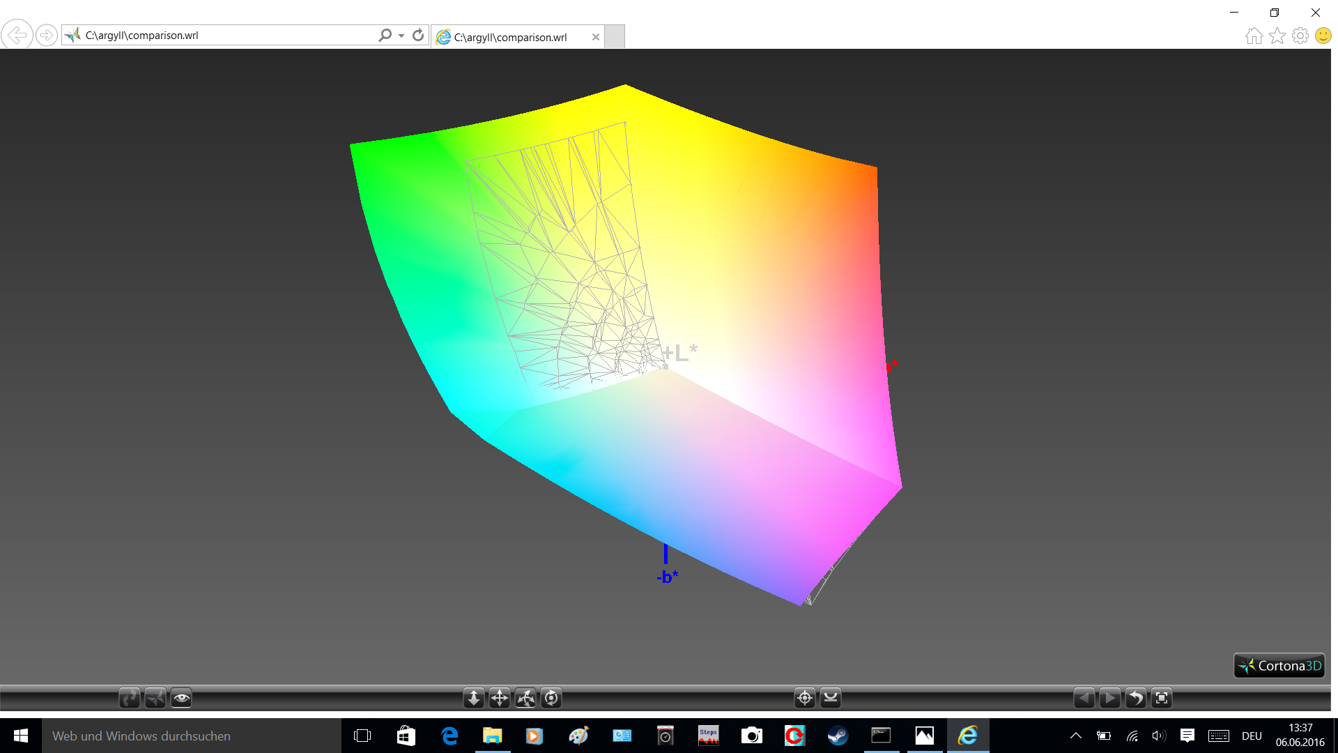Viewport: 1338px width, 753px height.
Task: Toggle the Study (eye) navigation mode
Action: click(181, 698)
